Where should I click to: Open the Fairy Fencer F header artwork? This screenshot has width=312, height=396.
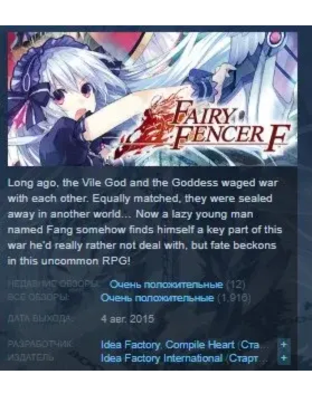click(x=152, y=99)
